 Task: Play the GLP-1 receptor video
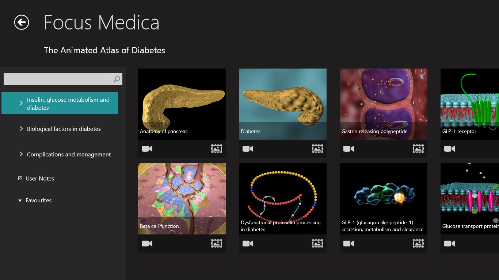point(449,149)
